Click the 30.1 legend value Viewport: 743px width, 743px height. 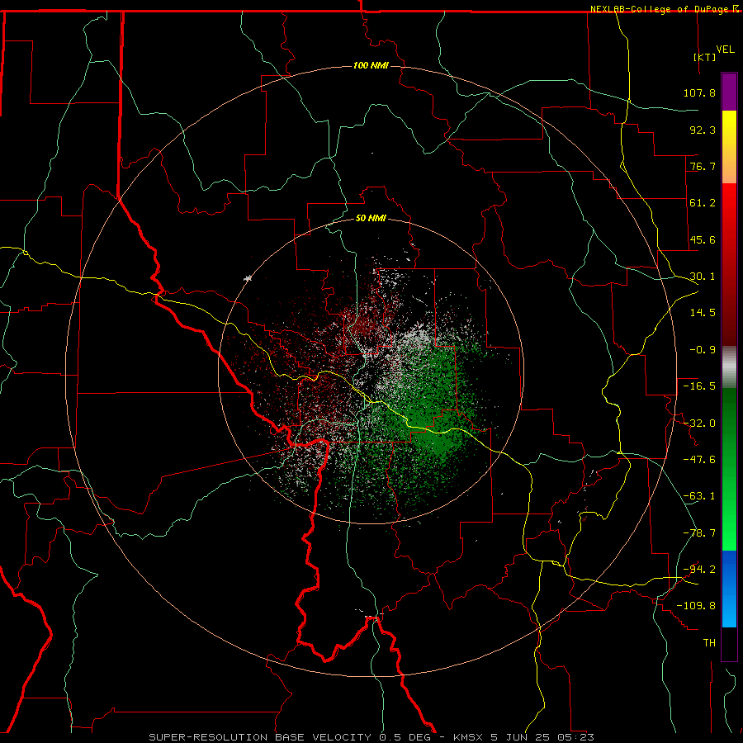click(x=703, y=277)
